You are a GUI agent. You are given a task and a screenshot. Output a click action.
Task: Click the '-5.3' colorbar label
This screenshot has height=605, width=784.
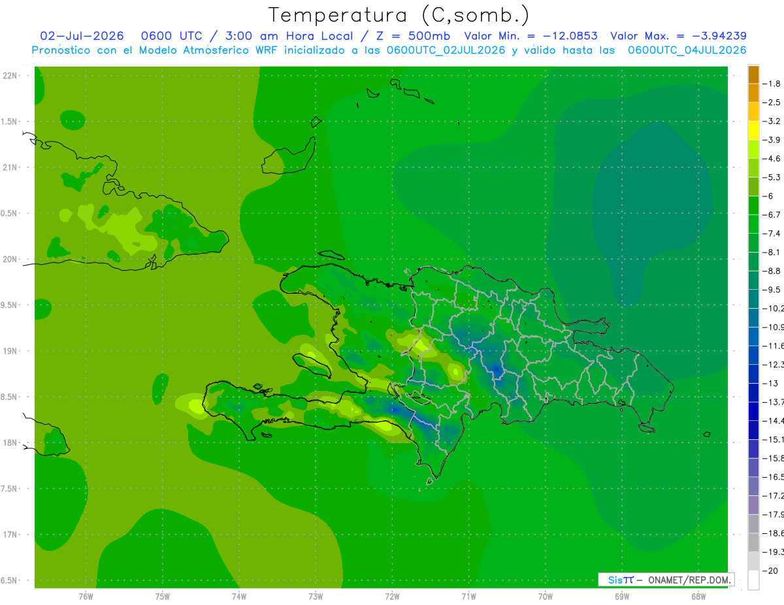[x=772, y=178]
